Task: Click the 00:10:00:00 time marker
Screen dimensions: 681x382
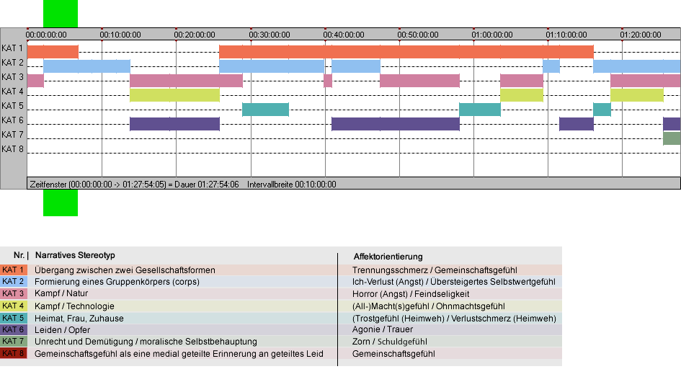Action: 120,35
